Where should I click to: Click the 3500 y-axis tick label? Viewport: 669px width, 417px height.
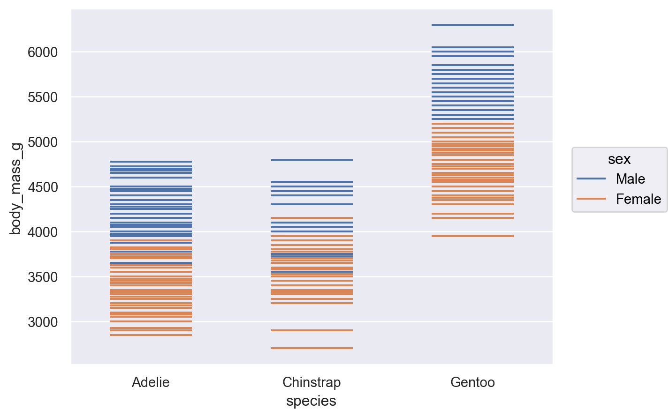(43, 277)
